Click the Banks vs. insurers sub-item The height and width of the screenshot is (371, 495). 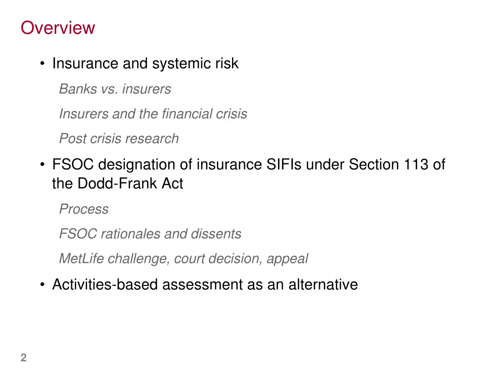(115, 89)
